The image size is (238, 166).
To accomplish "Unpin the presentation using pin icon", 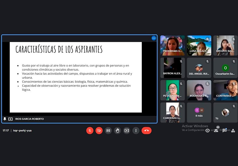I will pos(5,119).
